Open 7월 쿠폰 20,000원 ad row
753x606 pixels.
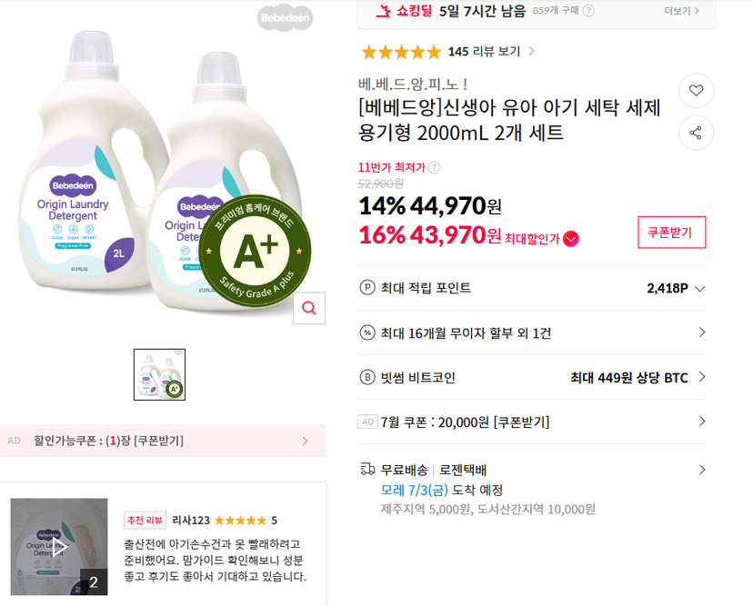tap(532, 422)
